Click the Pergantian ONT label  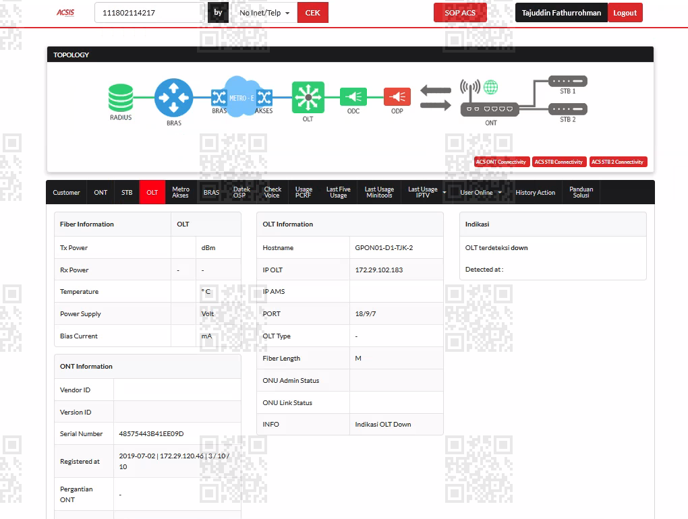point(76,495)
